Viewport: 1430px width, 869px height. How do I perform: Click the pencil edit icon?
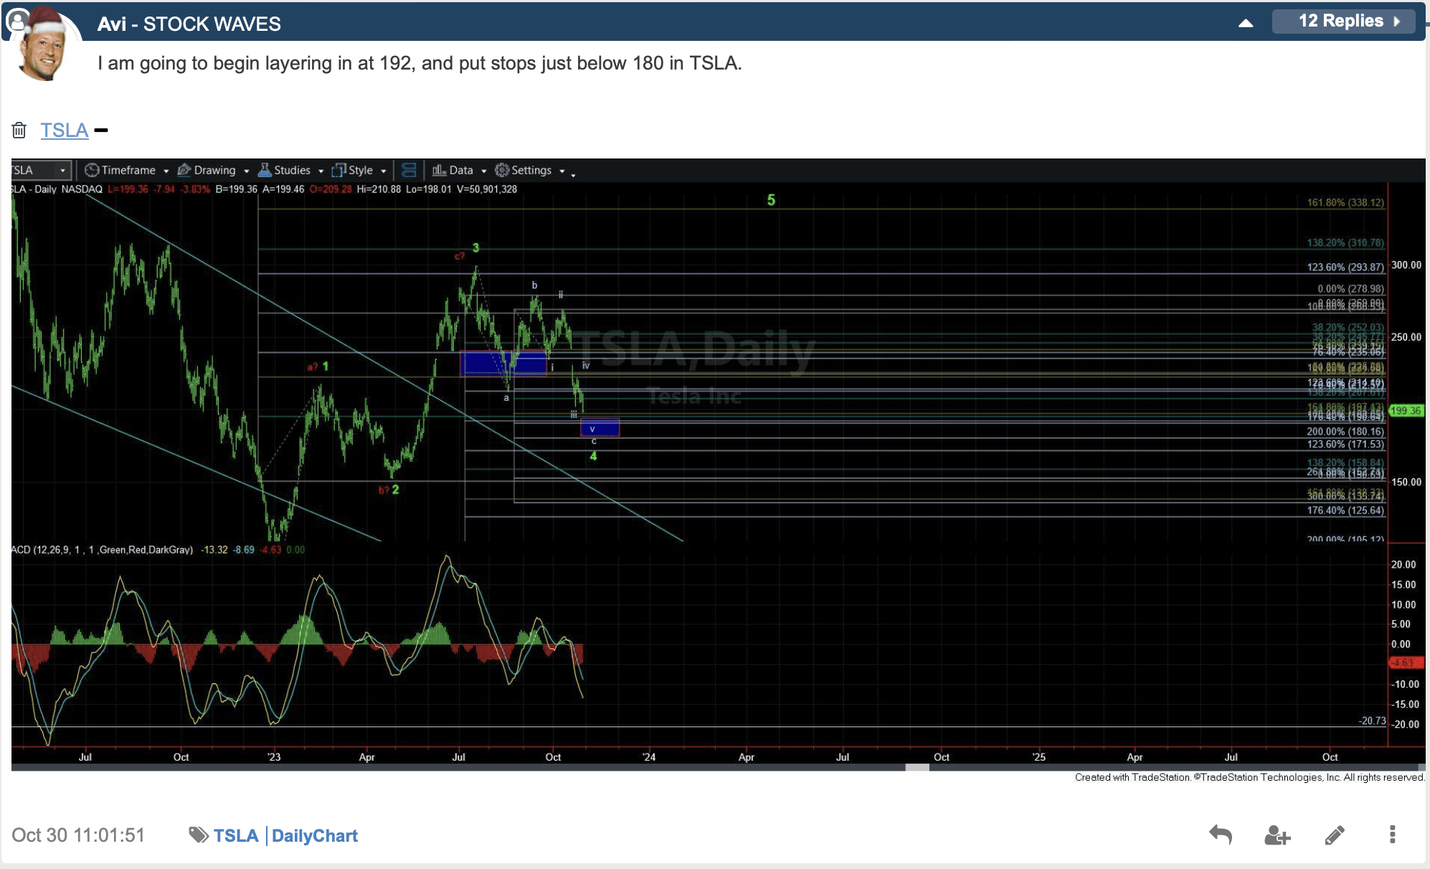(1335, 835)
